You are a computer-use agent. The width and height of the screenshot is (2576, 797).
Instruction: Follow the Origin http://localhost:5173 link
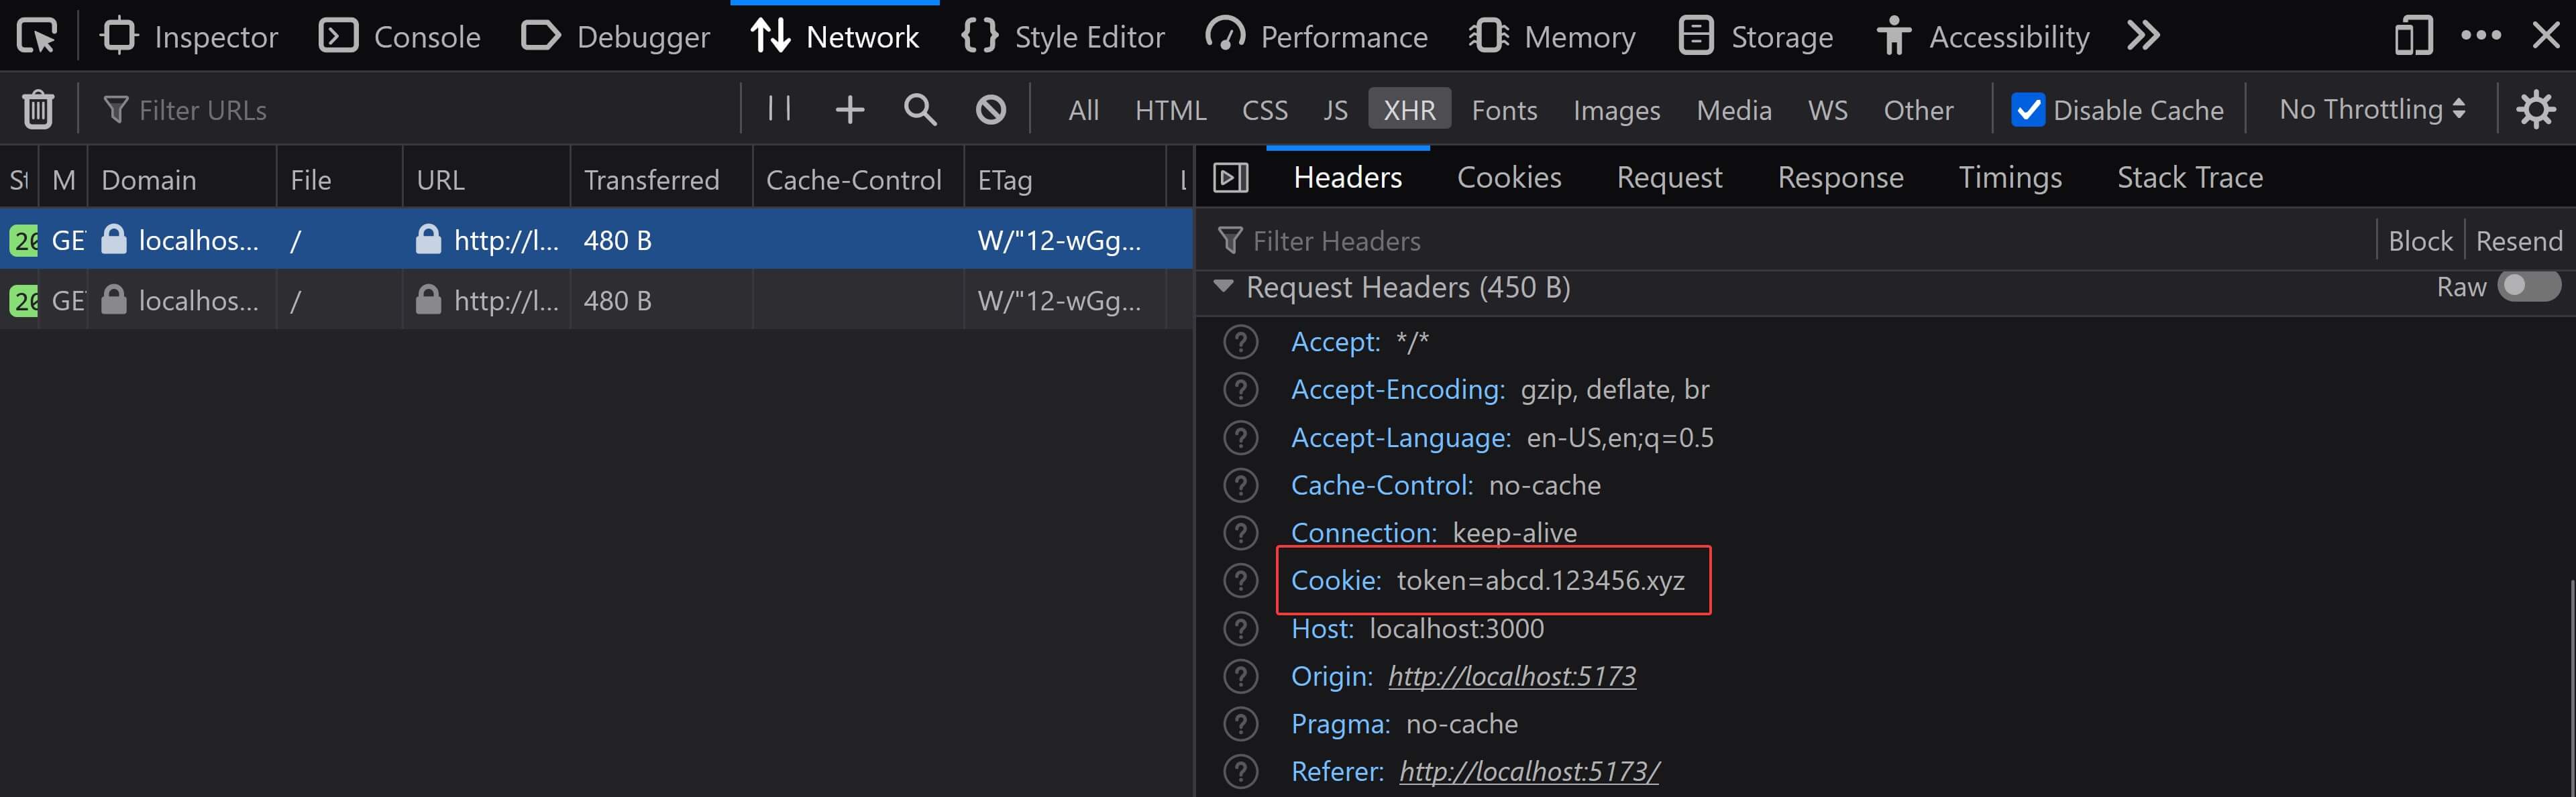[x=1512, y=676]
